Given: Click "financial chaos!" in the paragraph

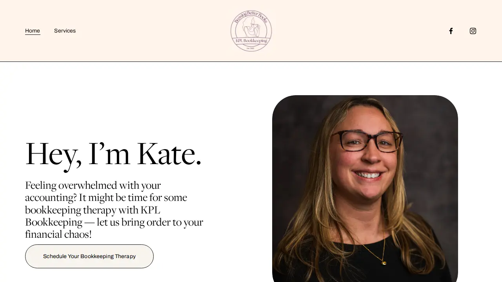Looking at the screenshot, I should [x=58, y=234].
